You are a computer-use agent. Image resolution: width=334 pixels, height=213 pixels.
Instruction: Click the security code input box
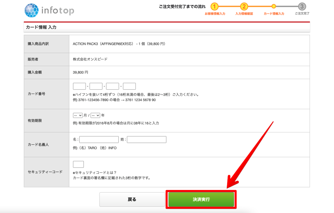pos(78,164)
